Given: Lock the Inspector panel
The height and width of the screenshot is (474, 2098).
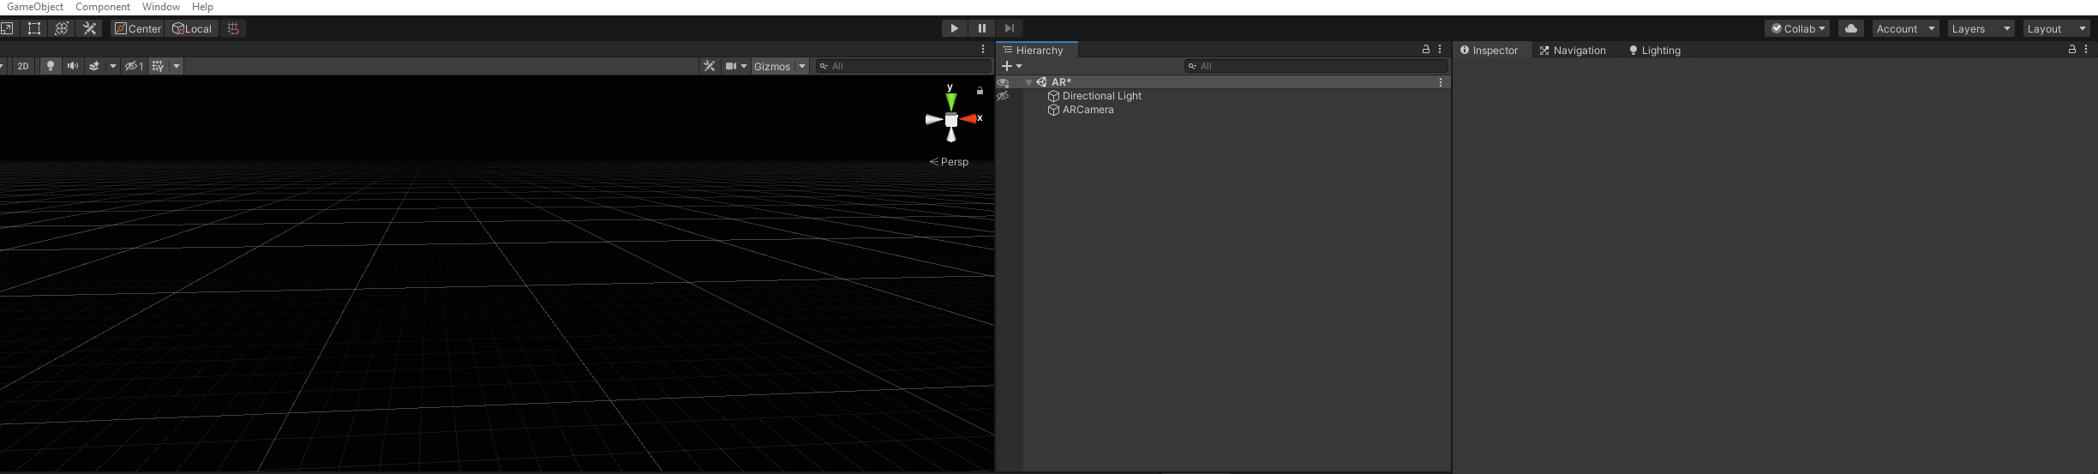Looking at the screenshot, I should pos(2072,50).
